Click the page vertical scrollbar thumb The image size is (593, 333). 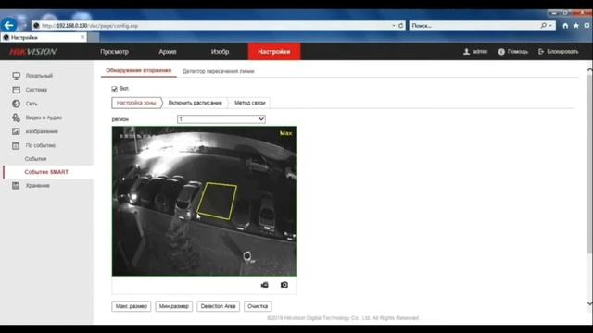tap(589, 165)
